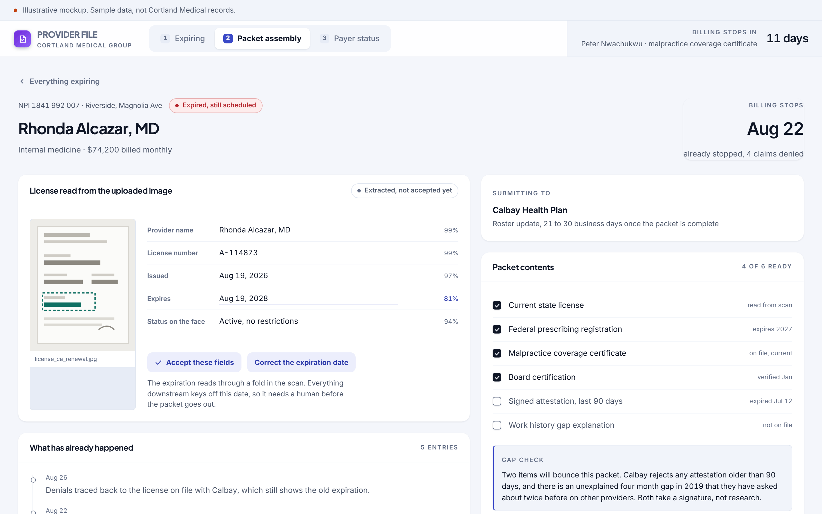Uncheck Malpractice coverage certificate checkbox
This screenshot has width=822, height=514.
coord(497,353)
